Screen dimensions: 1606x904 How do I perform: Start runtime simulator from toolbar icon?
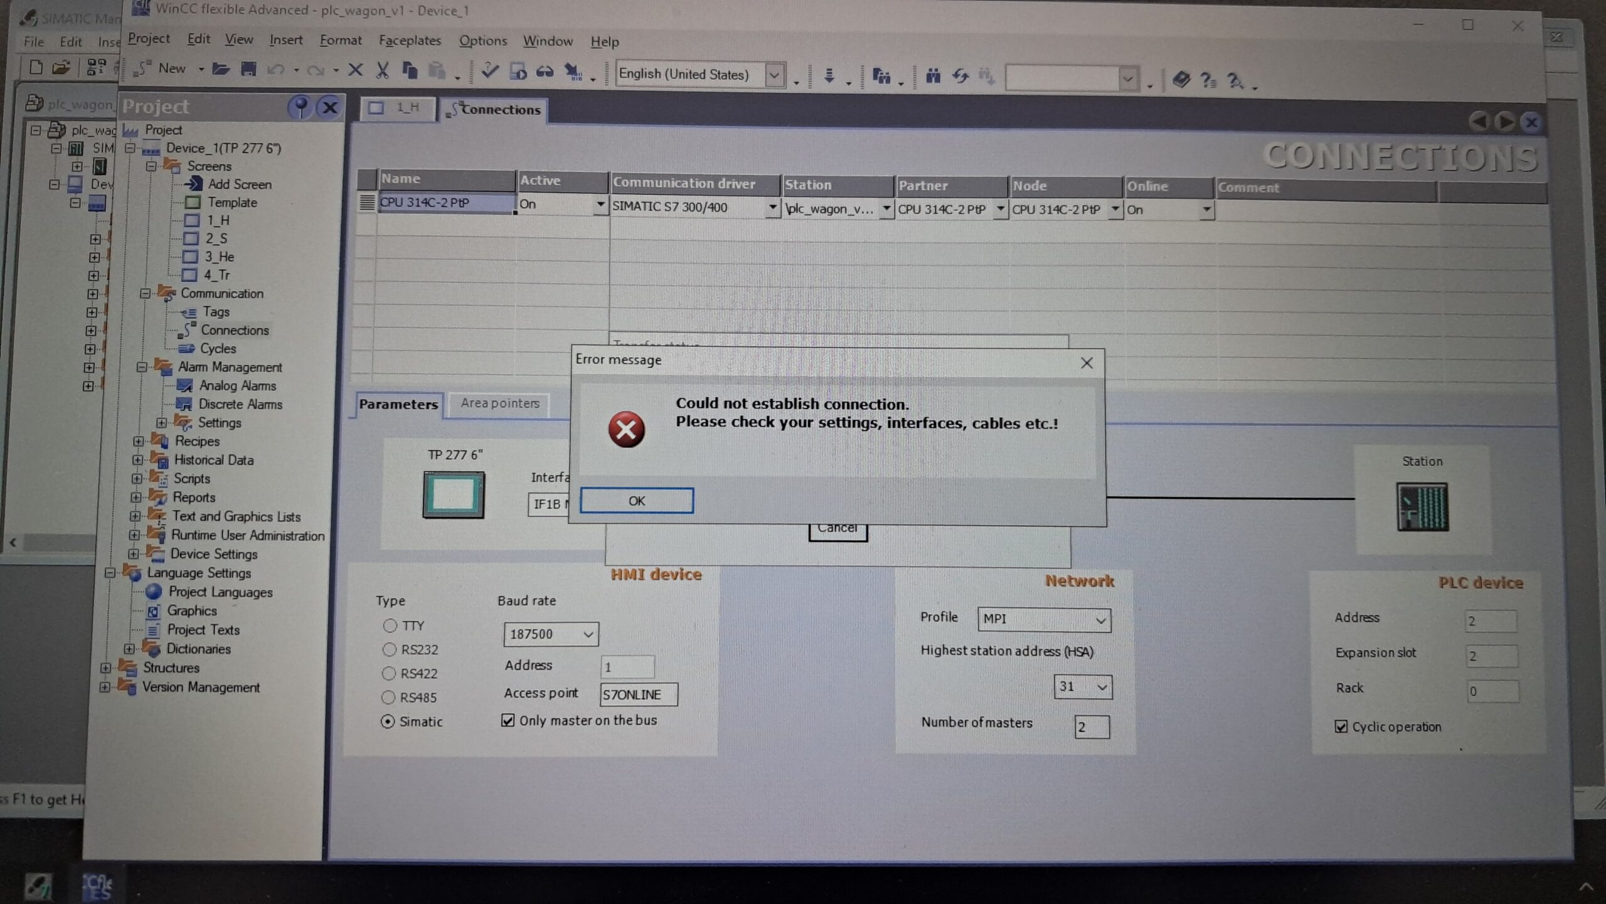pyautogui.click(x=518, y=72)
